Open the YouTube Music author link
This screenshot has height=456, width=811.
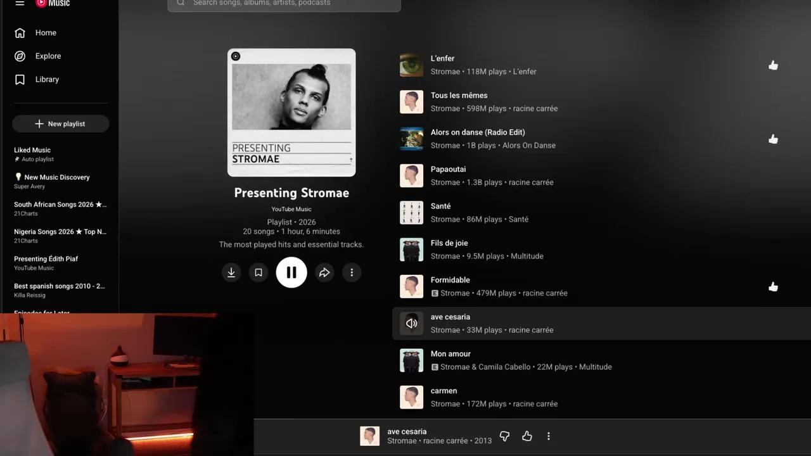click(291, 209)
